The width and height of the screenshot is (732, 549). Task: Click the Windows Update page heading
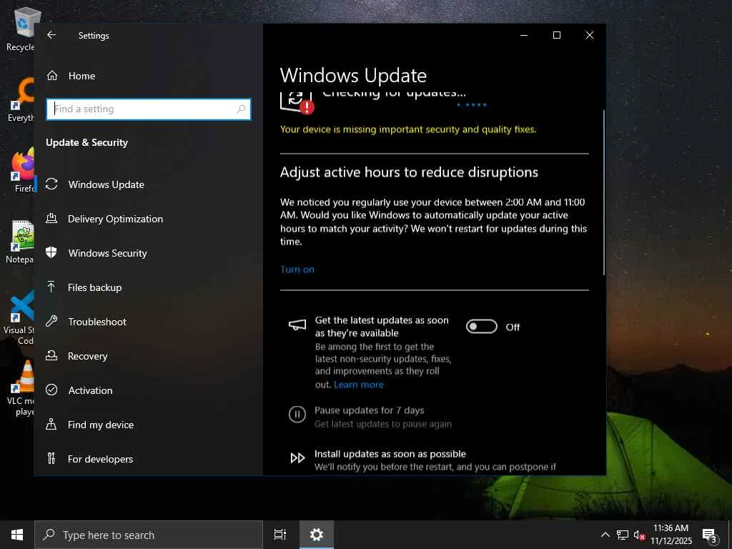coord(353,76)
